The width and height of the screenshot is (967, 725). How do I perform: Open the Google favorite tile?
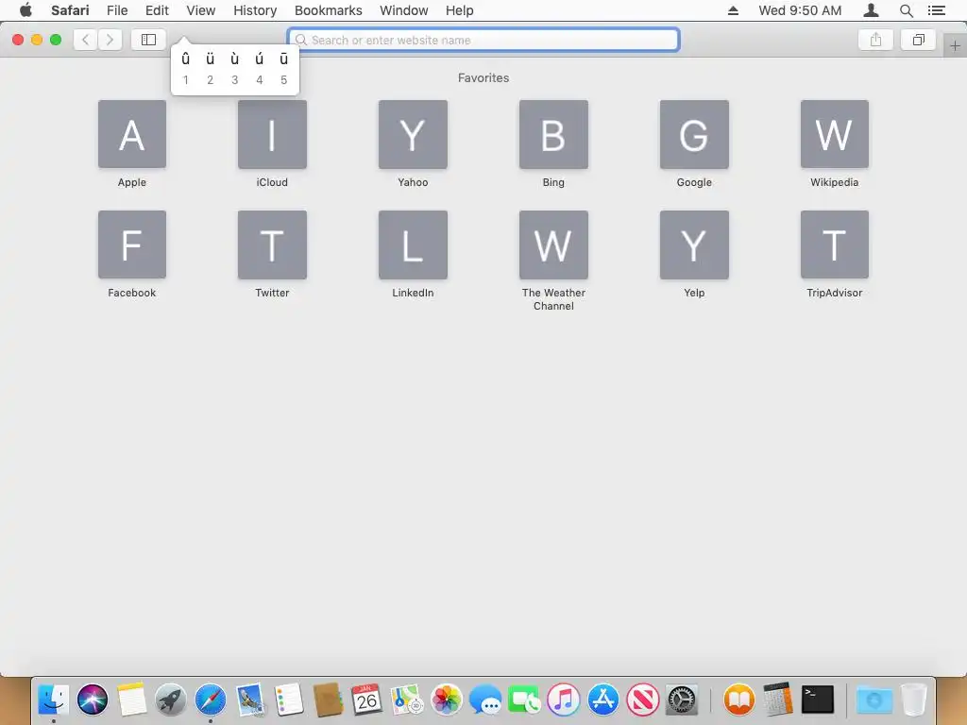694,134
